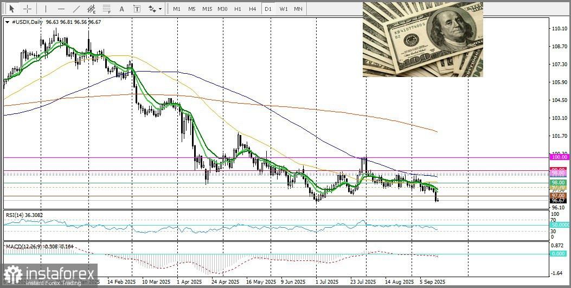571x288 pixels.
Task: Click the 97.00 brown price label
Action: click(559, 195)
